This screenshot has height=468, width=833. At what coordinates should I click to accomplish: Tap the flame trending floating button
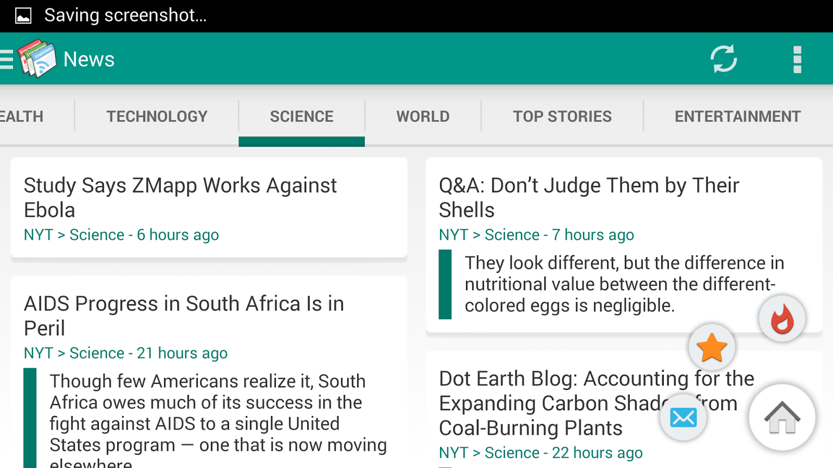point(782,318)
